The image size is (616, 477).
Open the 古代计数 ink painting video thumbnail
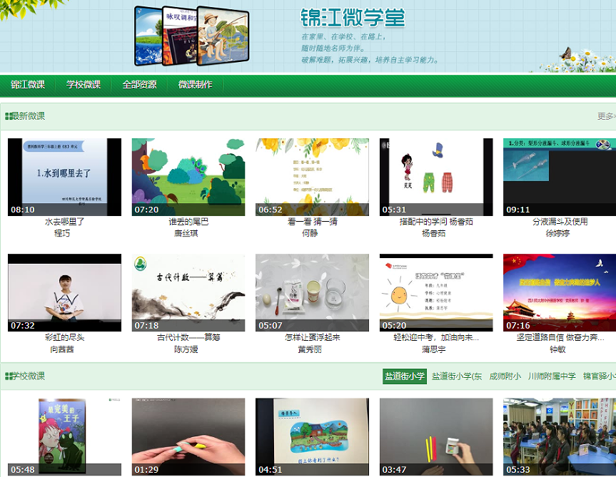pyautogui.click(x=188, y=292)
